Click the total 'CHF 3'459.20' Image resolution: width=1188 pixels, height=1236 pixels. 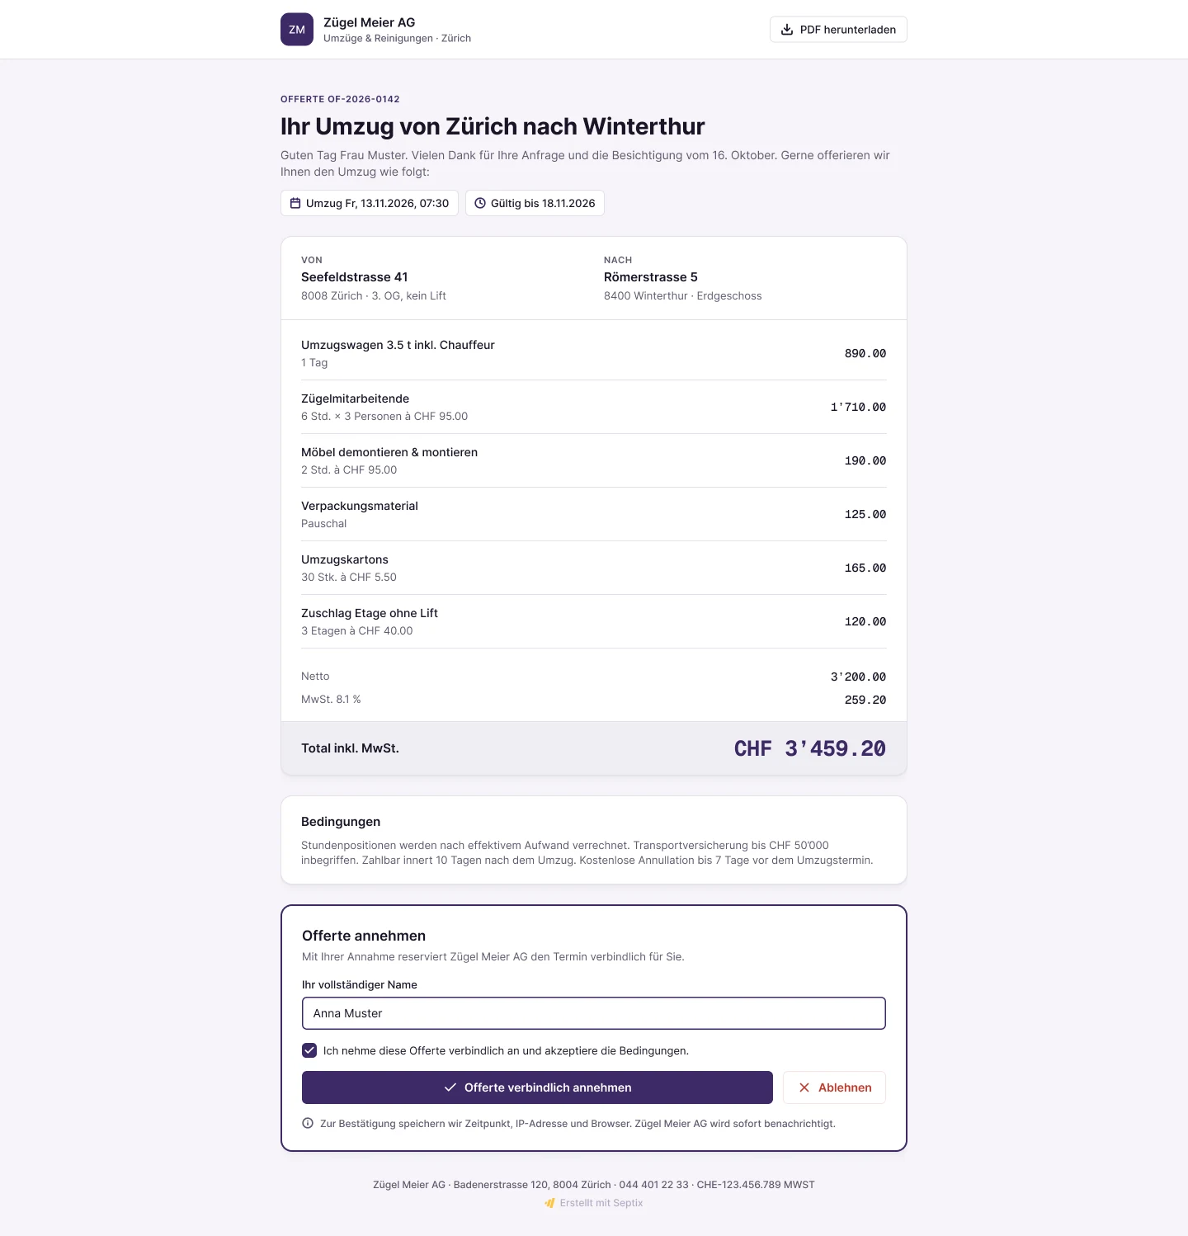810,748
